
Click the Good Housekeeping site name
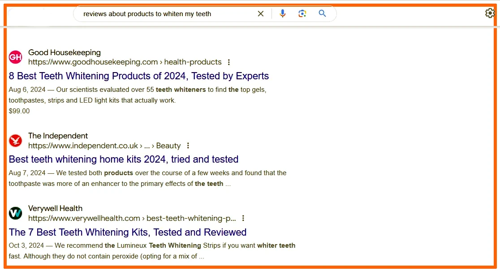pyautogui.click(x=65, y=53)
